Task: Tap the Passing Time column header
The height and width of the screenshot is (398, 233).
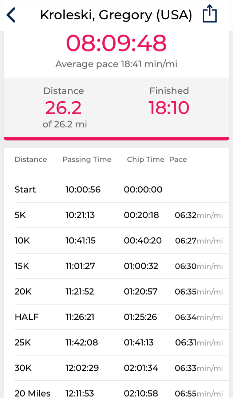Action: pos(87,159)
